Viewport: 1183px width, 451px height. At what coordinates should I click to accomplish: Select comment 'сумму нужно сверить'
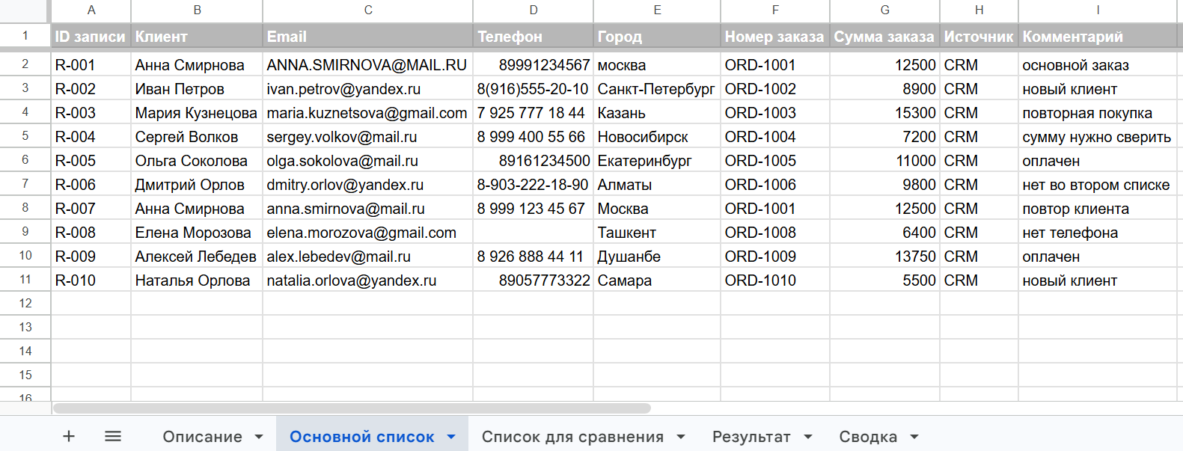[1098, 137]
